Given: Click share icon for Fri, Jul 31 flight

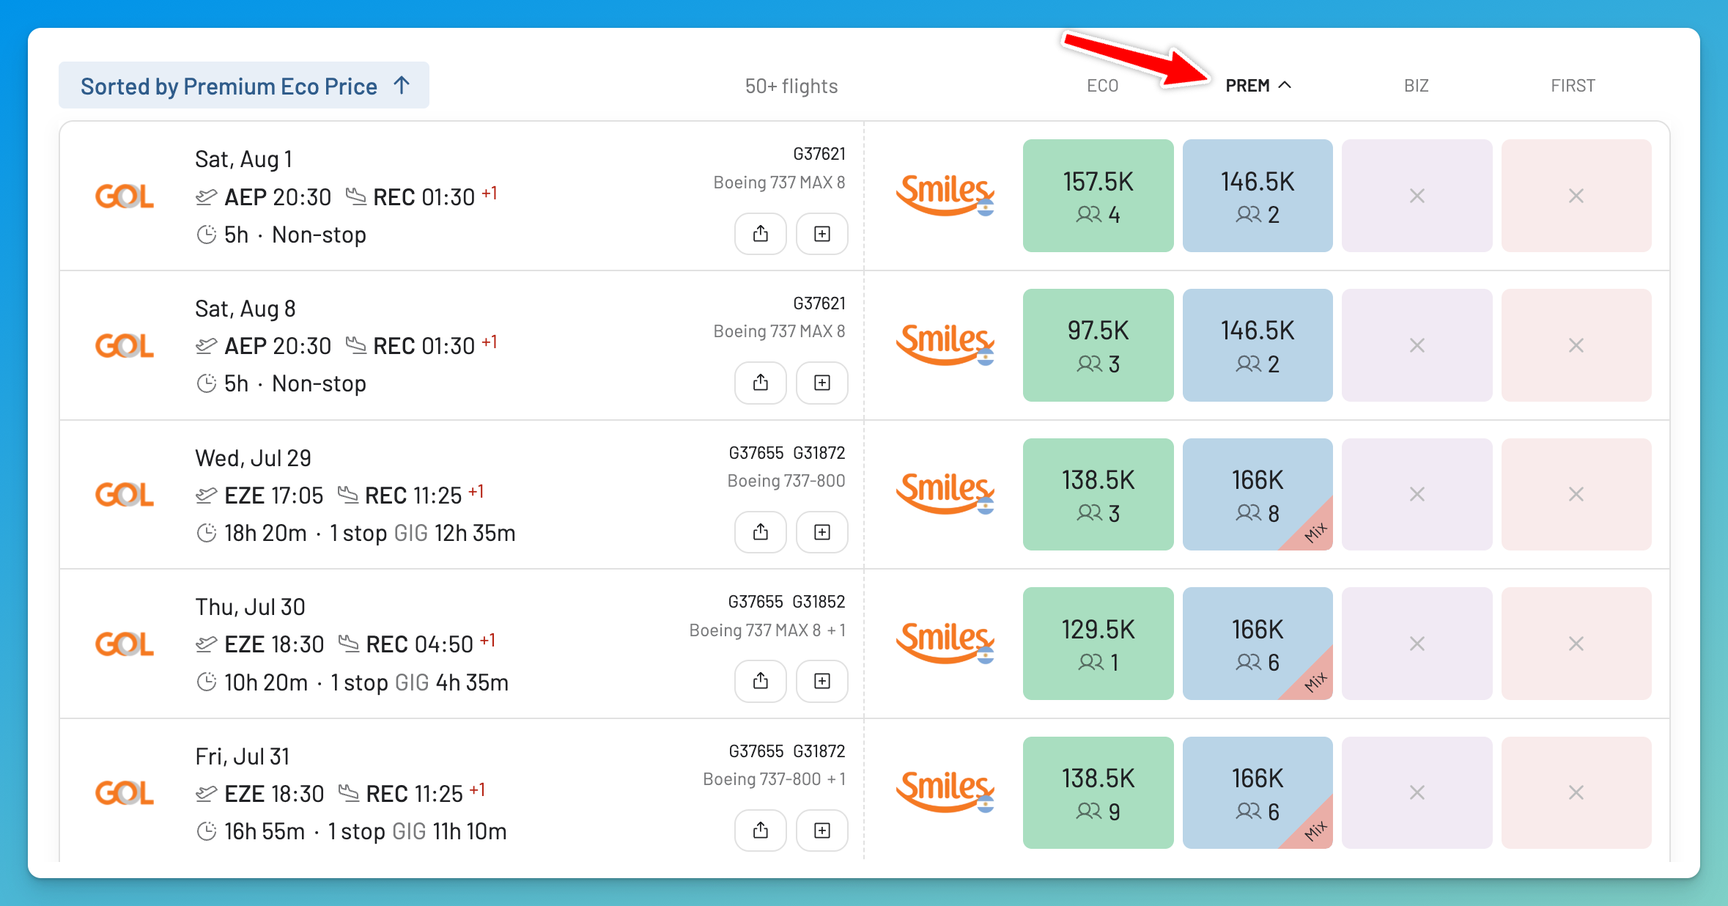Looking at the screenshot, I should [761, 830].
